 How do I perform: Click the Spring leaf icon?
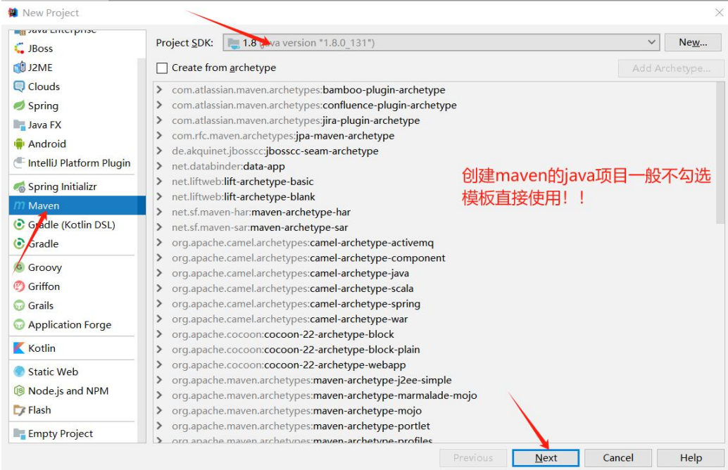click(x=19, y=106)
